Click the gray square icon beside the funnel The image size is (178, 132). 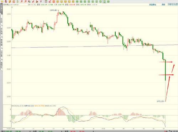click(46, 1)
